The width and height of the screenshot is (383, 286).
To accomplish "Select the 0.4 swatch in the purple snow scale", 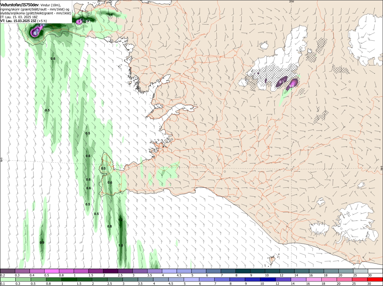I will [37, 271].
